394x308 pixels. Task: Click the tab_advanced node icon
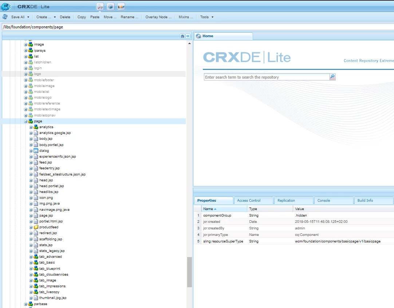pos(36,257)
